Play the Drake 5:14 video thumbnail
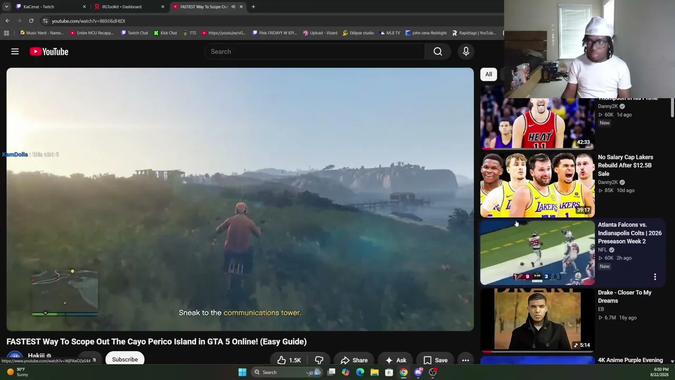Image resolution: width=675 pixels, height=380 pixels. (537, 320)
